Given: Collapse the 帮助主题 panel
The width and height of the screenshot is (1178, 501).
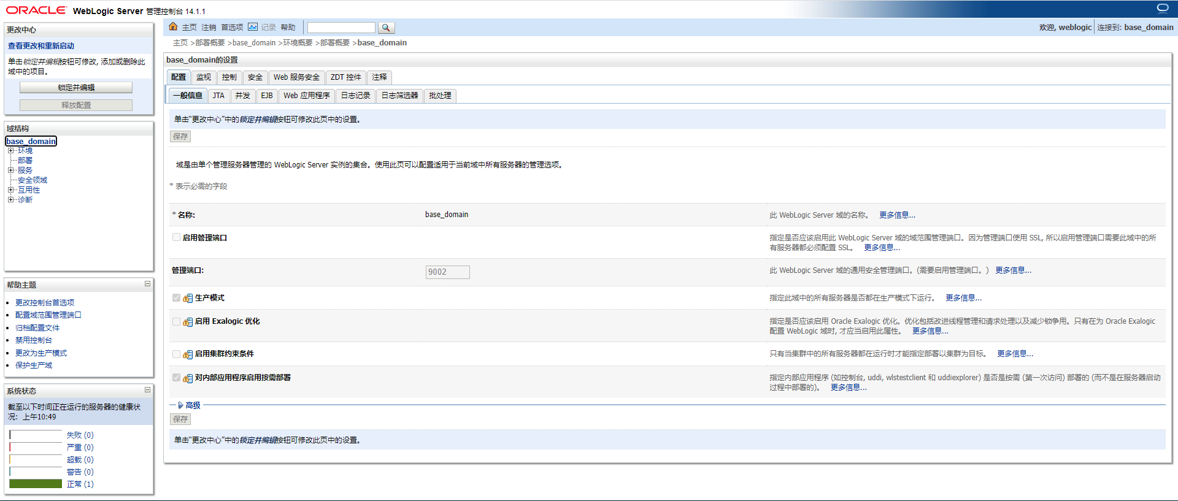Looking at the screenshot, I should tap(147, 284).
